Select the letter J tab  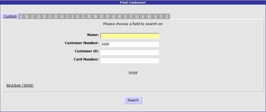(x=72, y=16)
